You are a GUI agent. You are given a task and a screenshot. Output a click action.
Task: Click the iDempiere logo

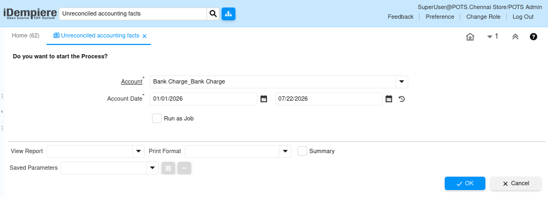(x=30, y=13)
